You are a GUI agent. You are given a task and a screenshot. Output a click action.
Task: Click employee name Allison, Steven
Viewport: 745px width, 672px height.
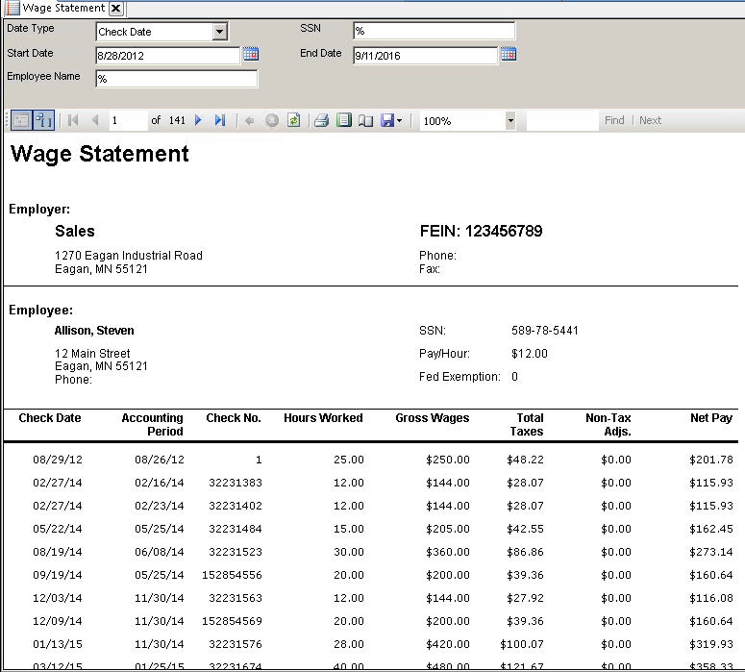pos(94,331)
